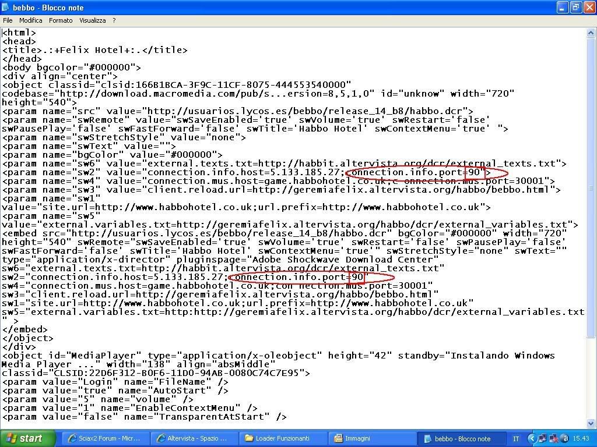
Task: Click the folder icon on Loader Funzionanti button
Action: [250, 438]
